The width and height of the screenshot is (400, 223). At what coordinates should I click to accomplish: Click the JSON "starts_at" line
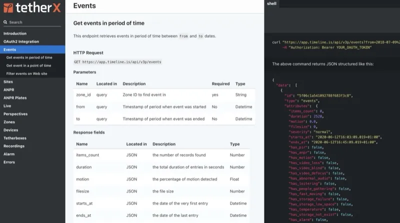pos(335,137)
